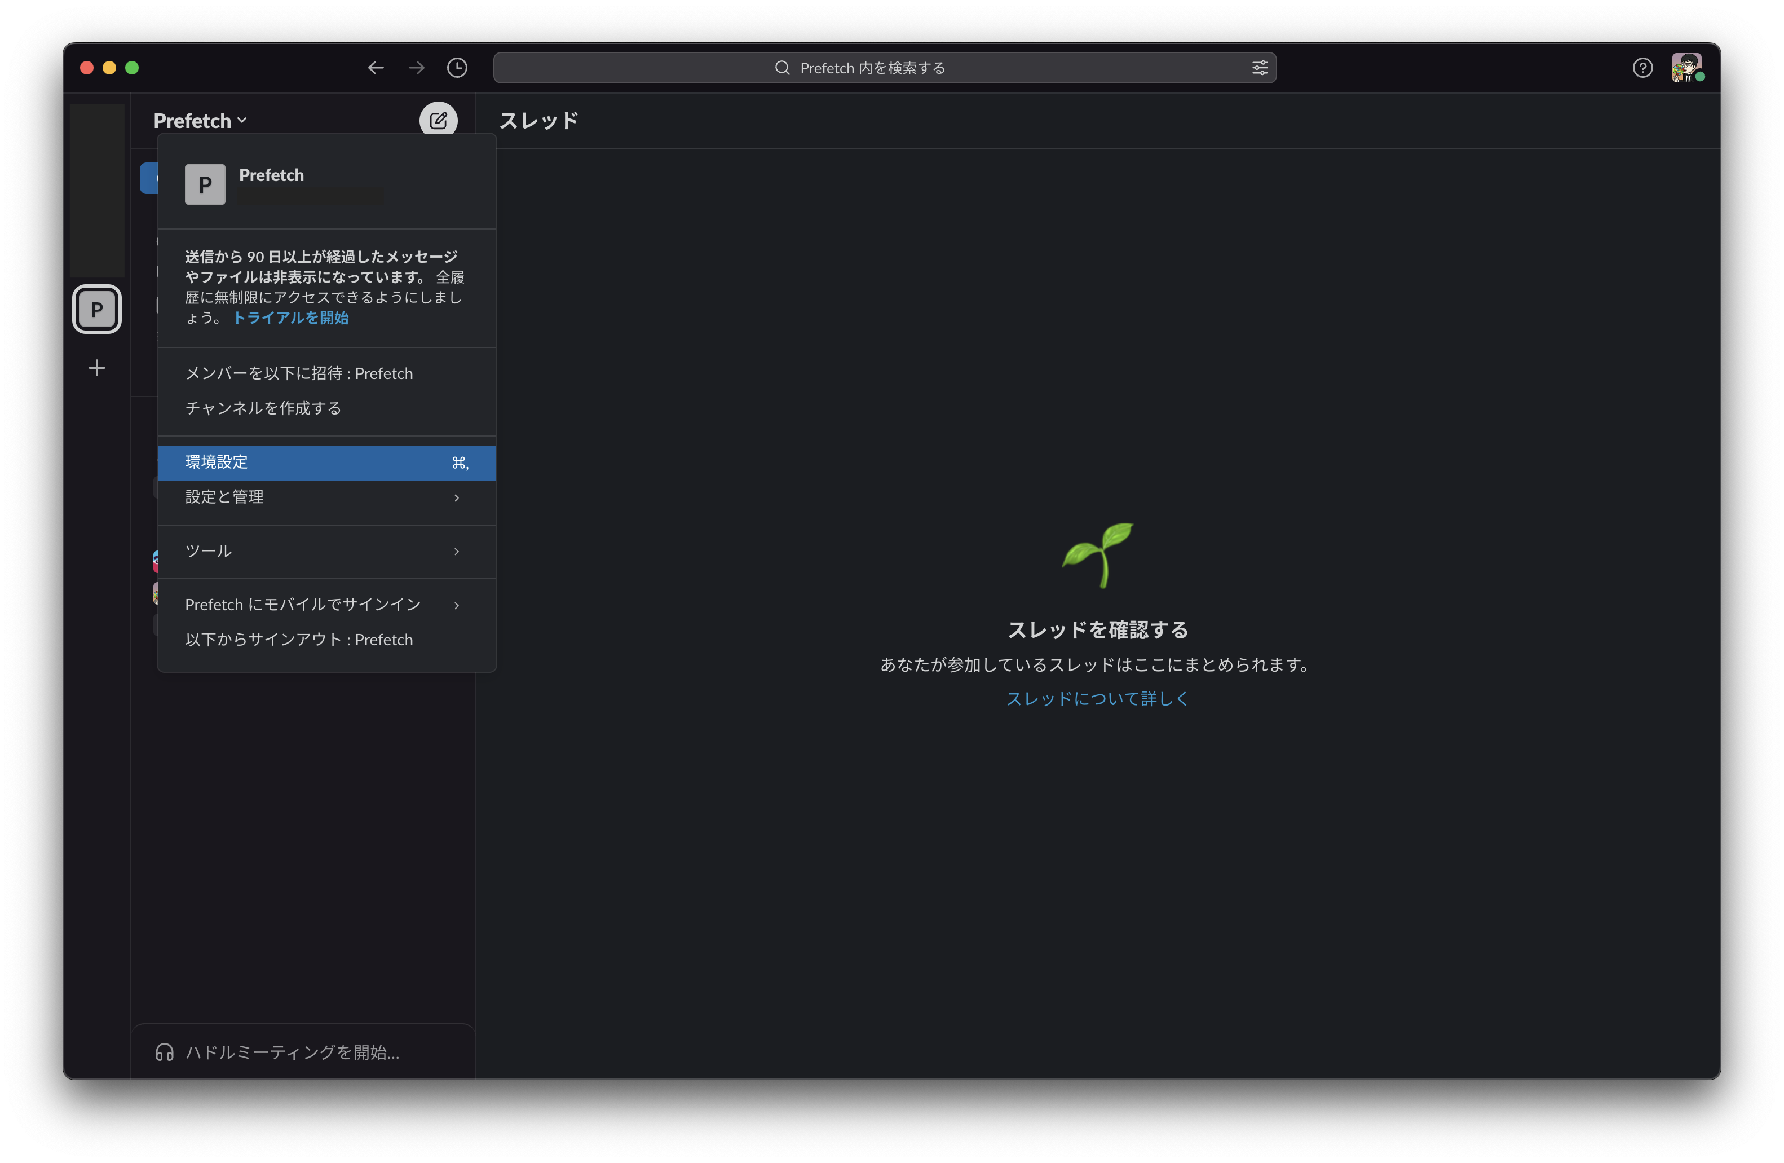Open search filter sliders icon

(x=1259, y=68)
